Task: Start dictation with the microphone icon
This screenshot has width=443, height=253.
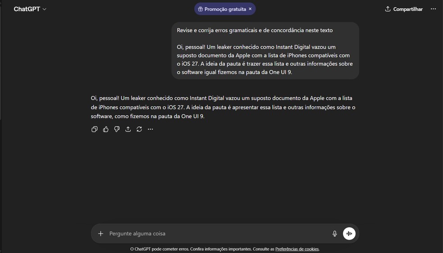Action: 335,234
